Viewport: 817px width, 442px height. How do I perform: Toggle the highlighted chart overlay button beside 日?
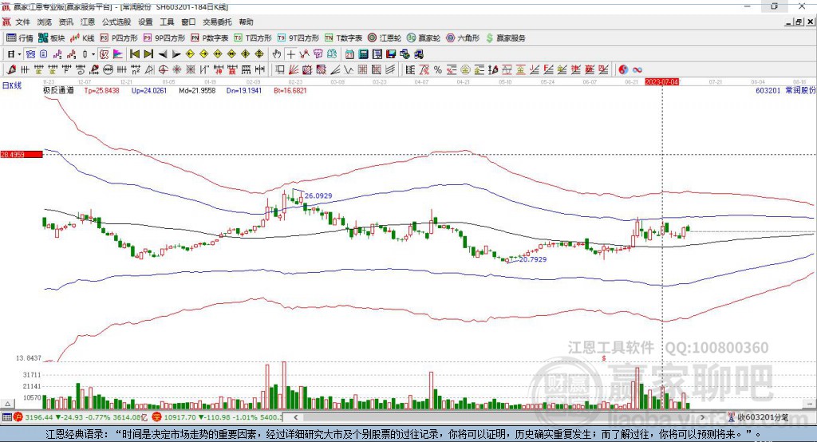pos(30,54)
